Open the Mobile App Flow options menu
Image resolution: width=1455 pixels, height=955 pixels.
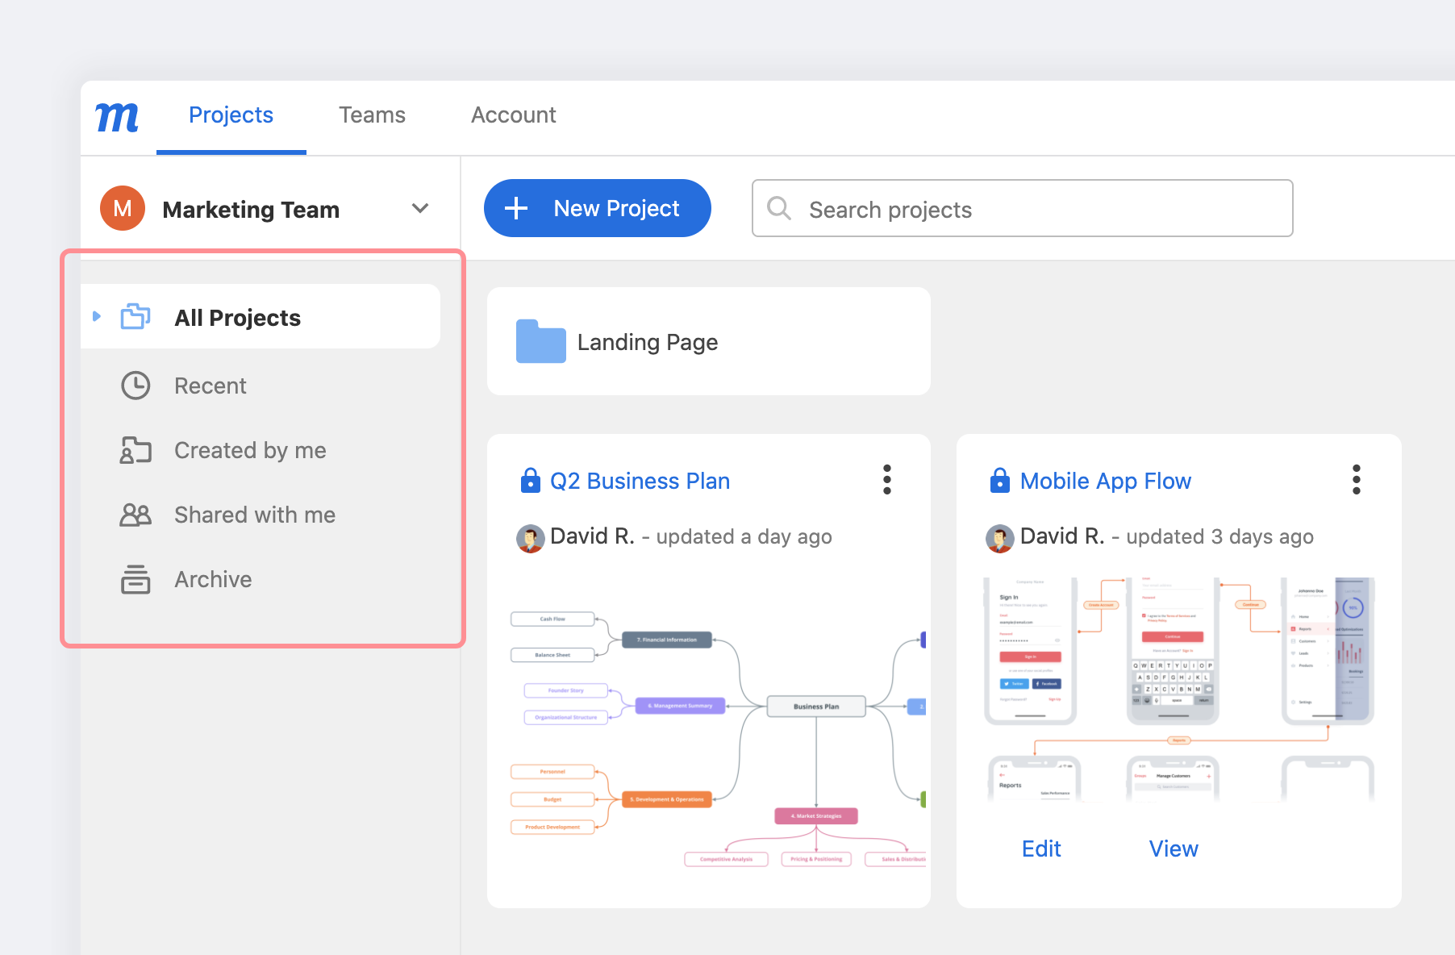click(x=1356, y=479)
